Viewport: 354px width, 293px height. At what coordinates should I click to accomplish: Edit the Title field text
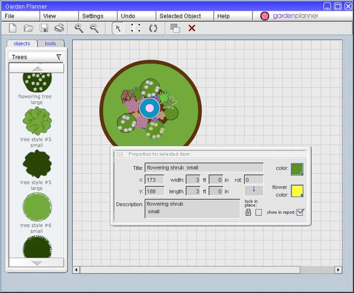[204, 167]
